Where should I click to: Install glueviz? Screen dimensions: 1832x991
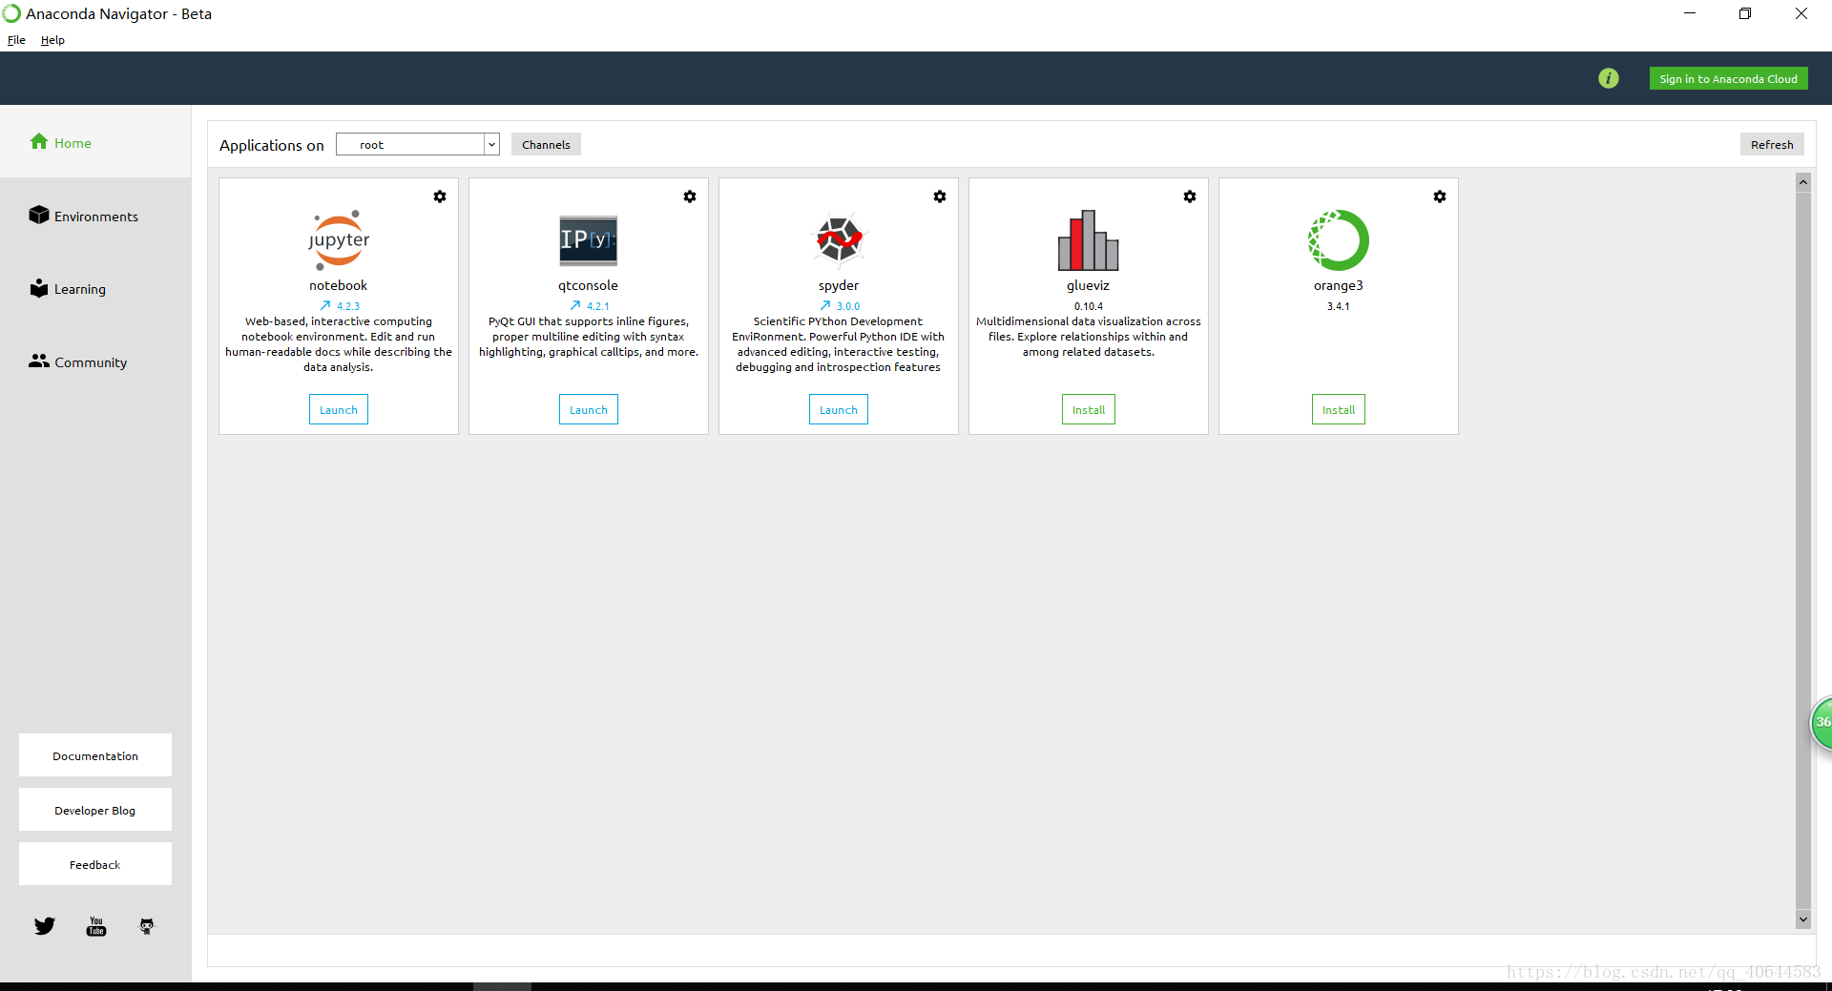click(x=1089, y=409)
